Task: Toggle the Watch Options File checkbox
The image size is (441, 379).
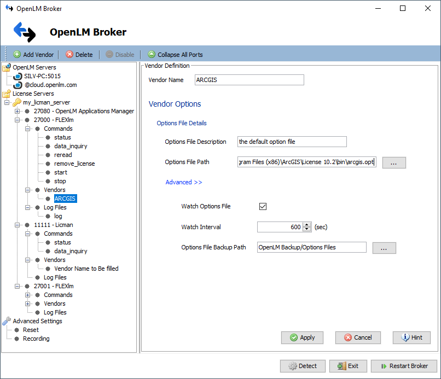Action: pyautogui.click(x=263, y=206)
